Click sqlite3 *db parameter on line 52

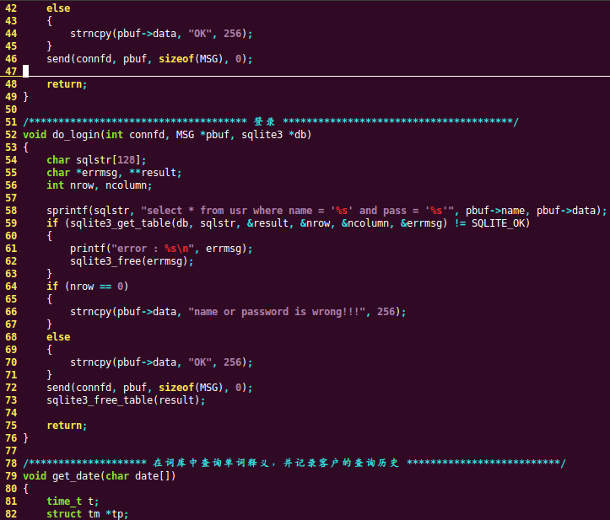273,135
